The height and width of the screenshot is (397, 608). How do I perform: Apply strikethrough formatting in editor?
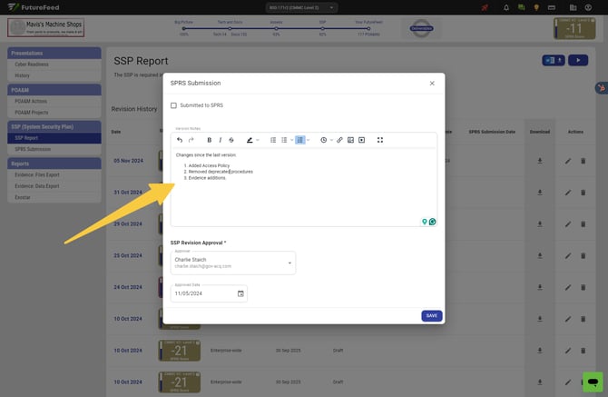coord(231,140)
